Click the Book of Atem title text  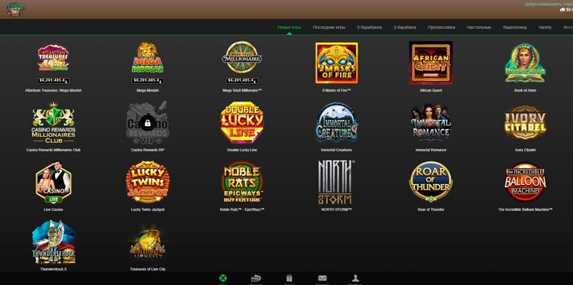[x=525, y=90]
